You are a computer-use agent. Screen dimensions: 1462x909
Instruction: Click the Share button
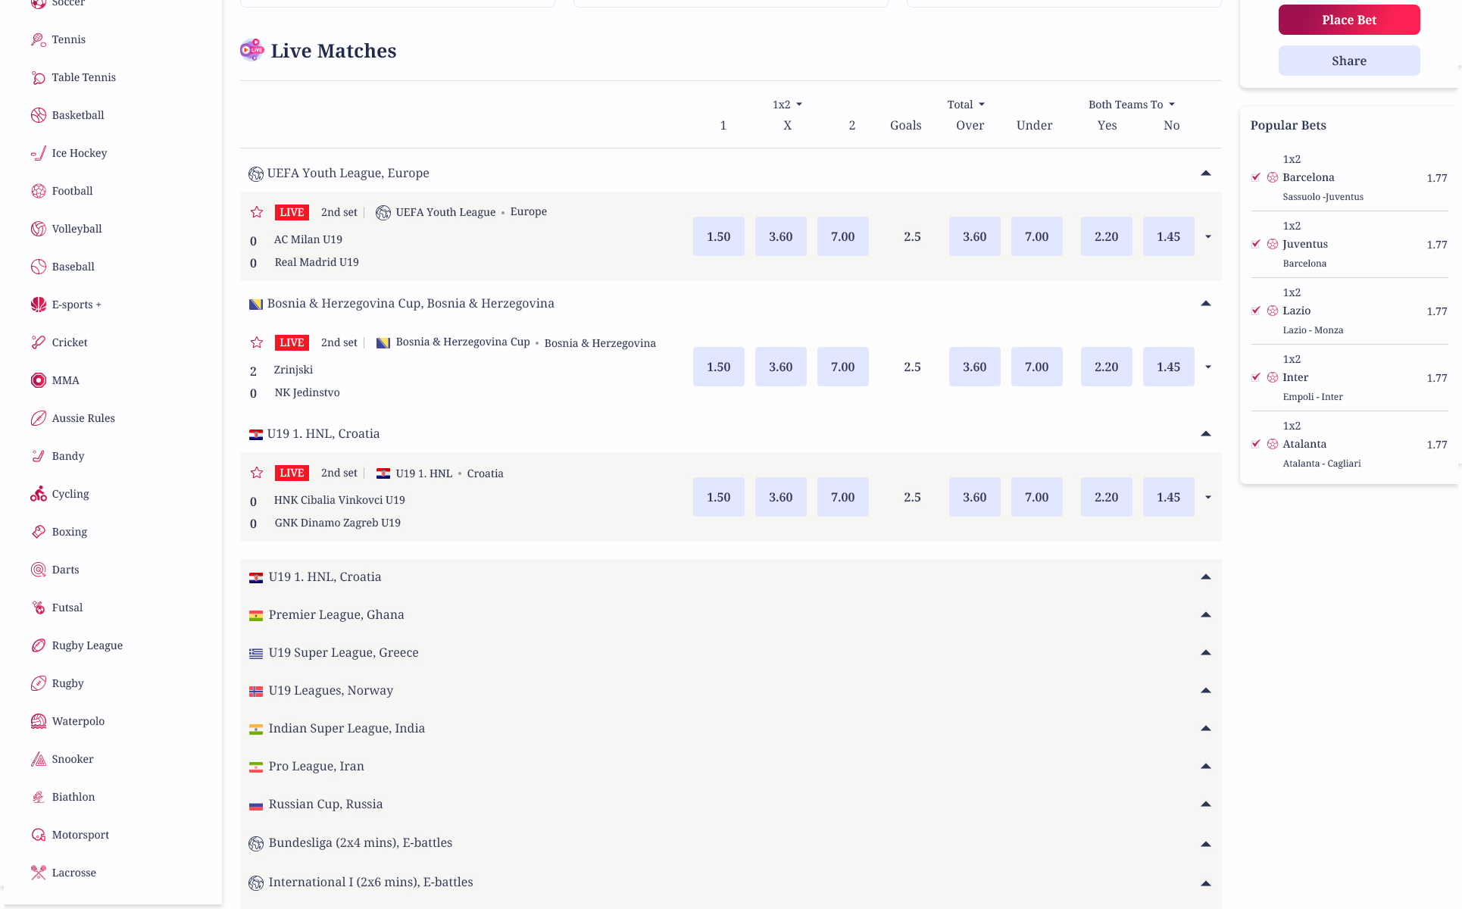coord(1348,61)
